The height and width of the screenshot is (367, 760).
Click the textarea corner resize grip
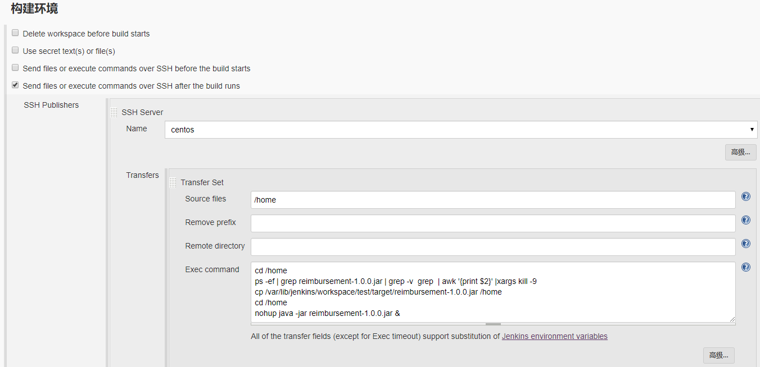732,319
